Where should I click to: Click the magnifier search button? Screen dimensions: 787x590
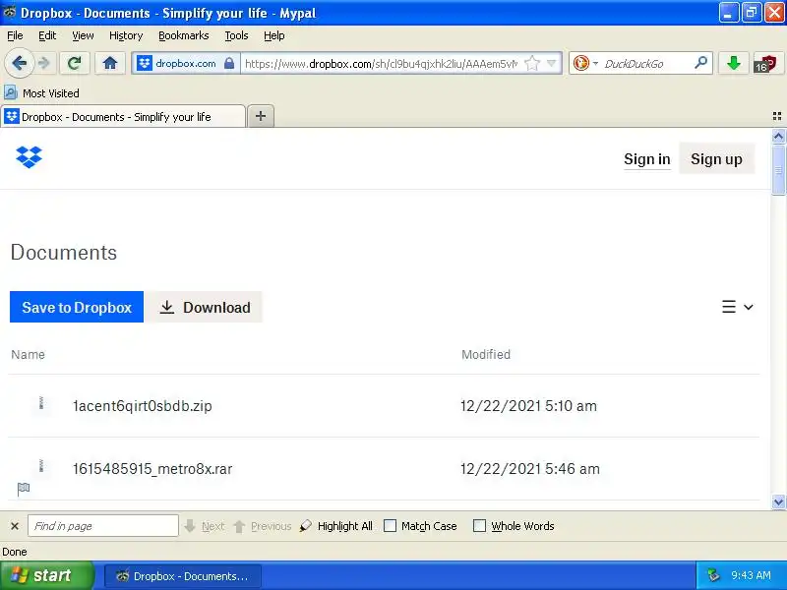[700, 63]
